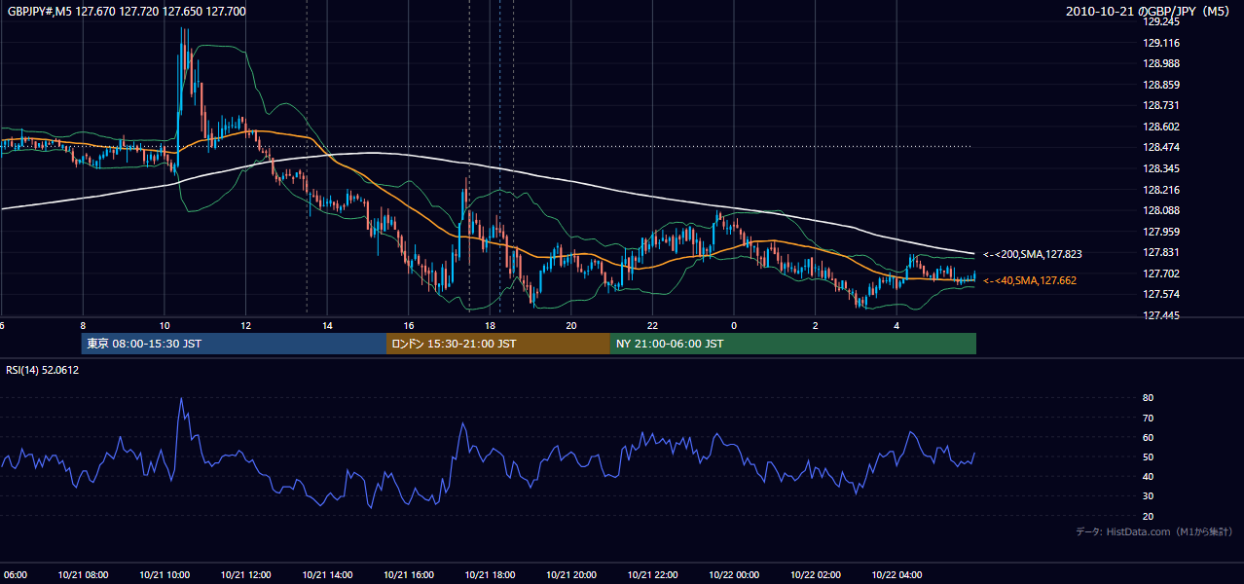The width and height of the screenshot is (1244, 584).
Task: Click the RSI axis level 20
Action: point(1149,516)
